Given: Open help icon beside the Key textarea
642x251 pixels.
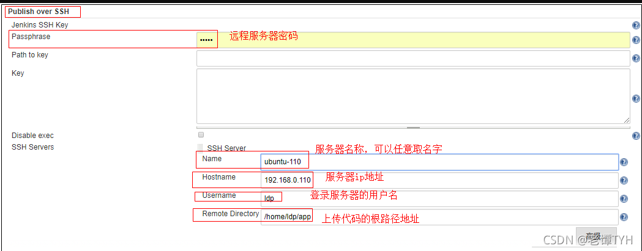Looking at the screenshot, I should 636,98.
